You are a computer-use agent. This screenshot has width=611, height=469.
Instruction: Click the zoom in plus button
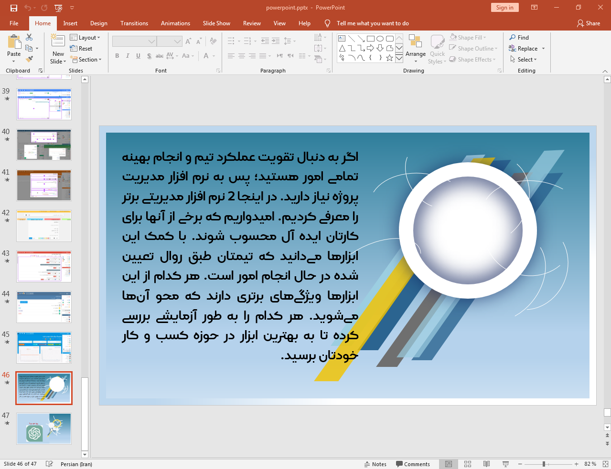tap(577, 464)
